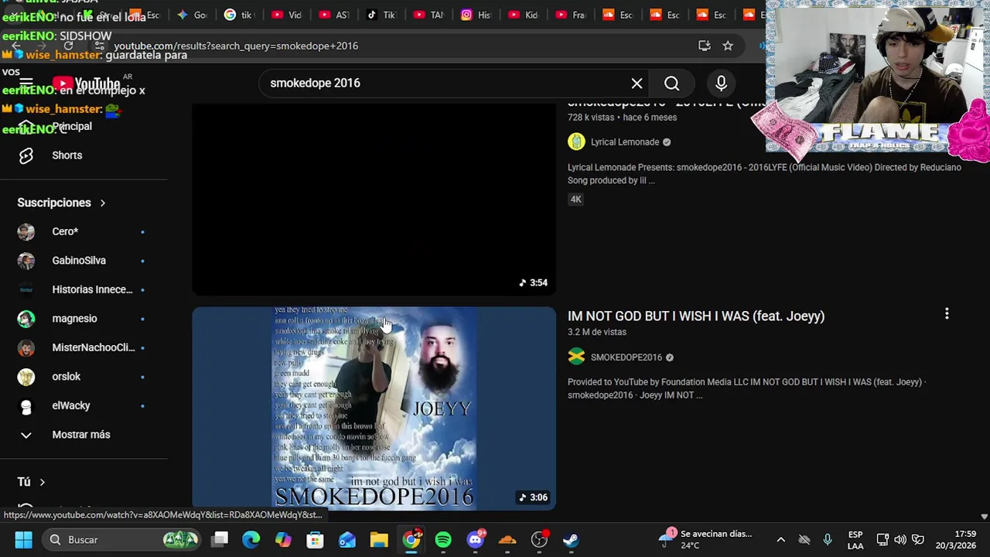This screenshot has height=557, width=990.
Task: Open the GabinoSilva subscription channel
Action: click(x=80, y=261)
